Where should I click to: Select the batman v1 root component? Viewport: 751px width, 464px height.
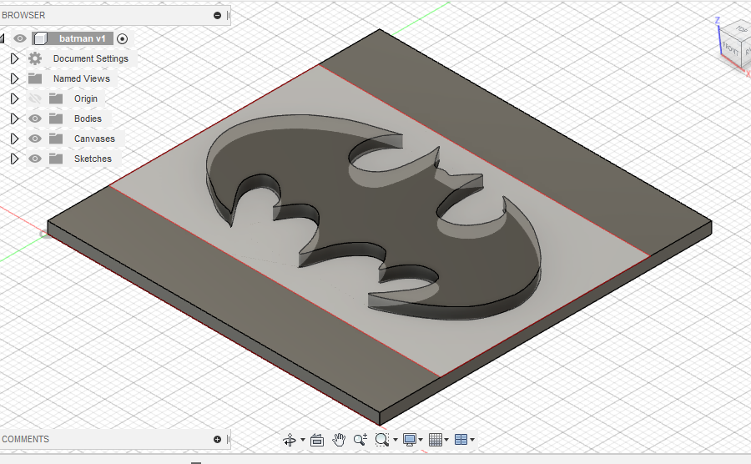(82, 38)
